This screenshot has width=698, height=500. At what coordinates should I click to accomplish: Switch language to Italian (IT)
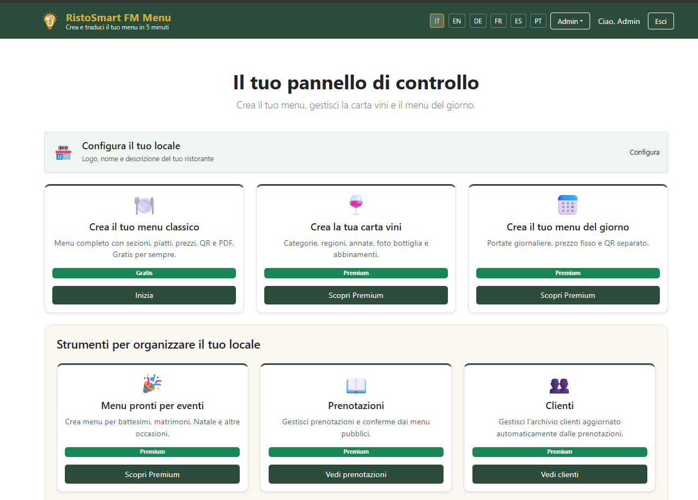pos(437,21)
